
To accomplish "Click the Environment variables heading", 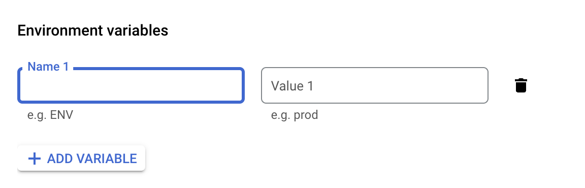I will coord(93,30).
